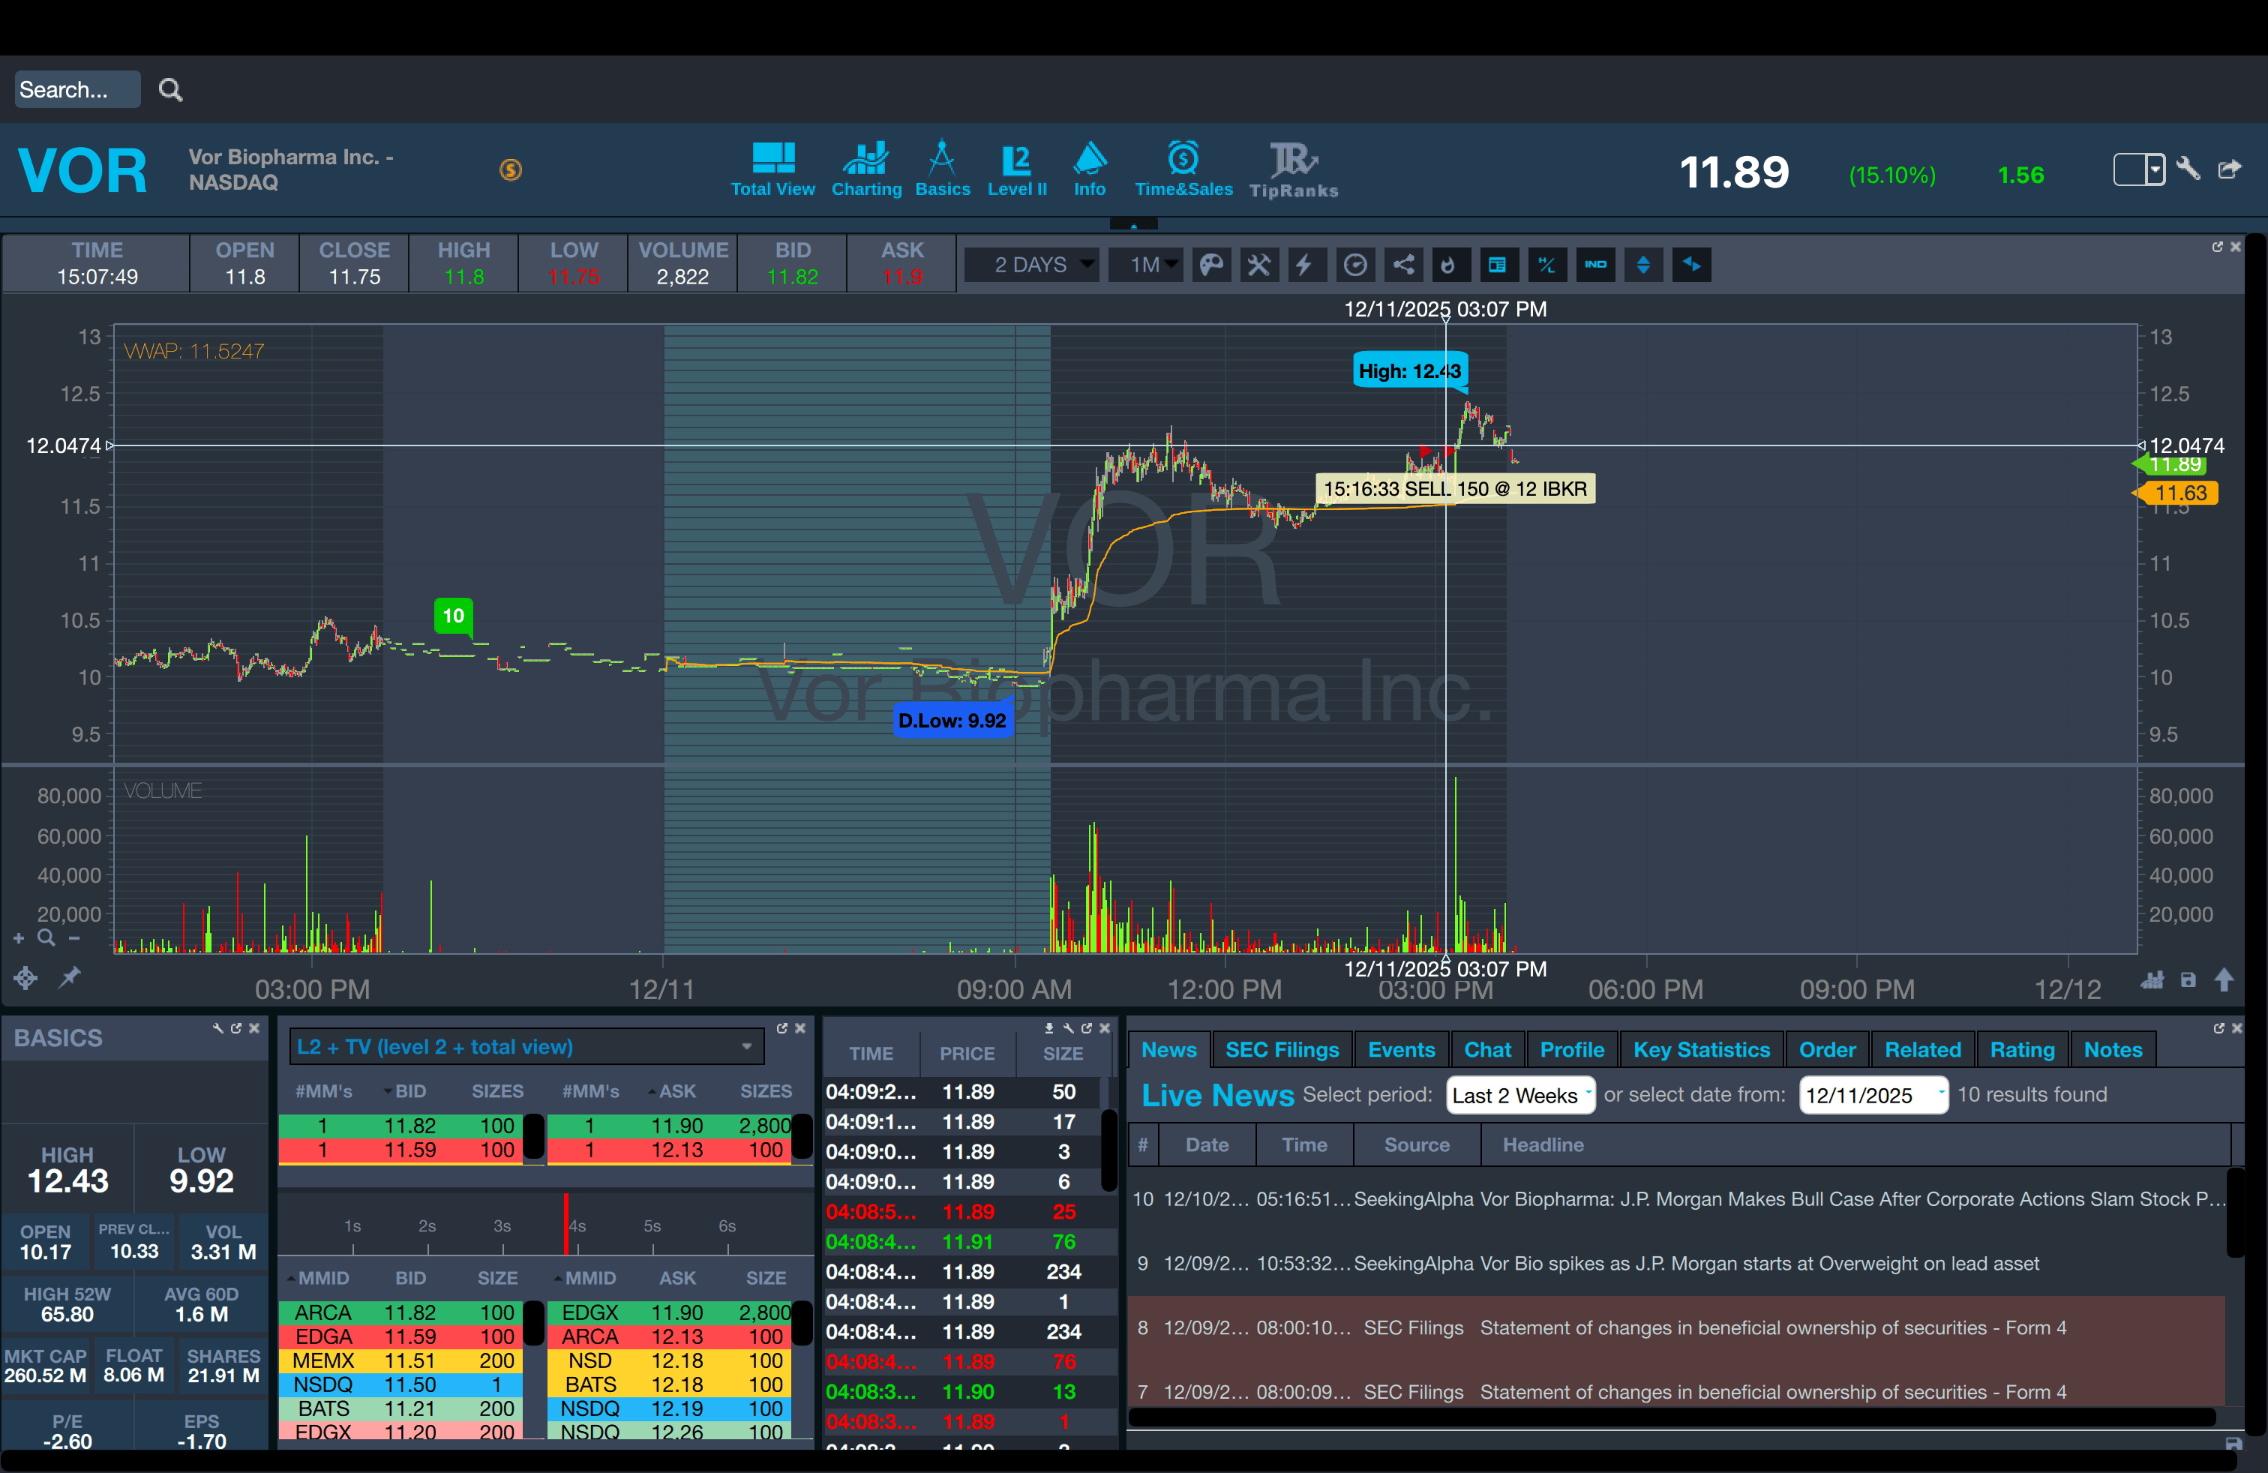
Task: Select the Key Statistics tab
Action: pyautogui.click(x=1701, y=1050)
